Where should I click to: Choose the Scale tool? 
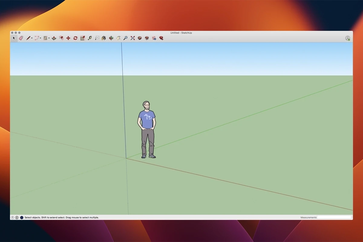tap(82, 38)
